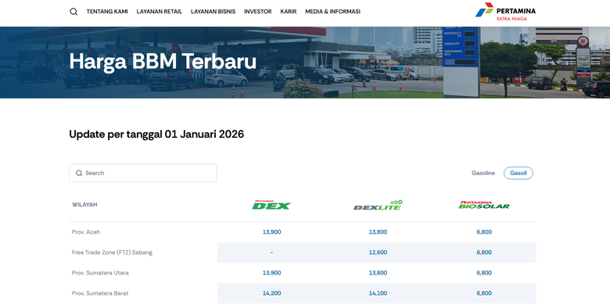This screenshot has height=305, width=610.
Task: Open the Investor menu
Action: tap(257, 12)
